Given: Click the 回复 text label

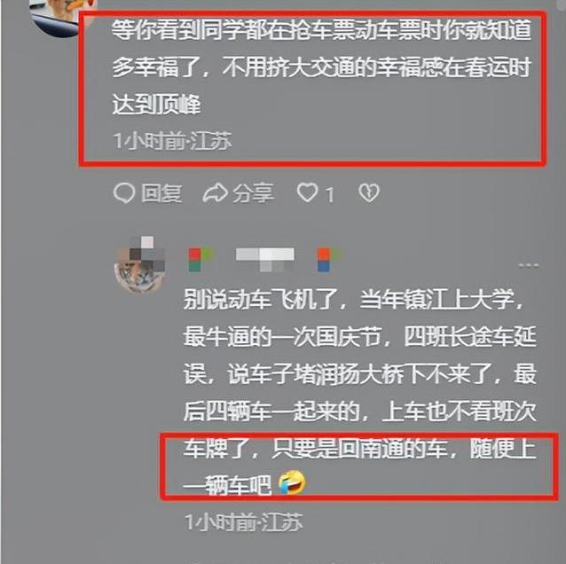Looking at the screenshot, I should [x=161, y=193].
